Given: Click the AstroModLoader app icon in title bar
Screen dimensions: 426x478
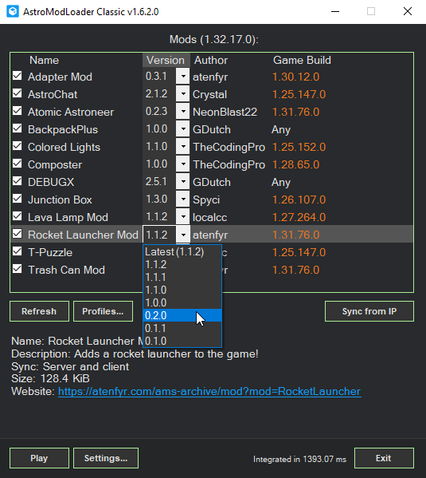Looking at the screenshot, I should pos(13,12).
